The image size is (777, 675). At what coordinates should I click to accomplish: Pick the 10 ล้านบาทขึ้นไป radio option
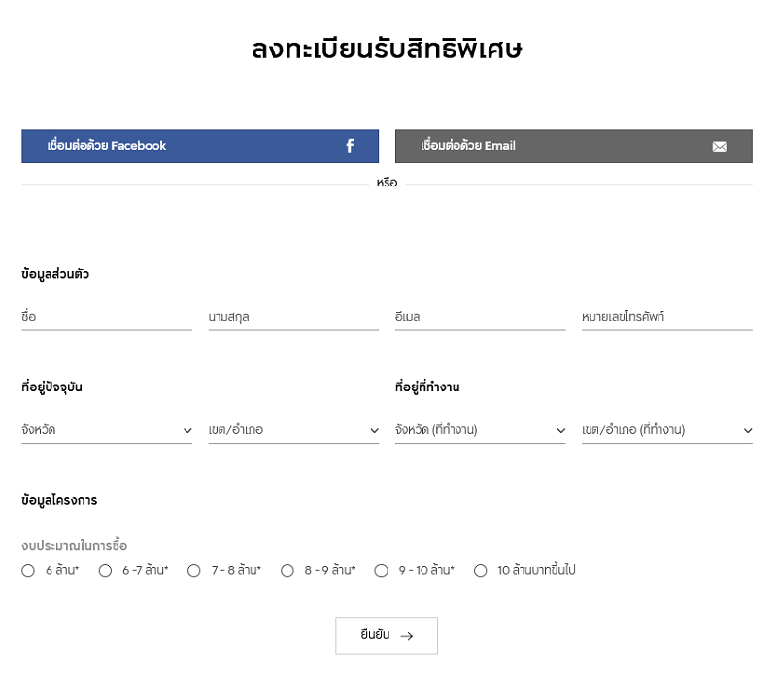click(x=480, y=571)
